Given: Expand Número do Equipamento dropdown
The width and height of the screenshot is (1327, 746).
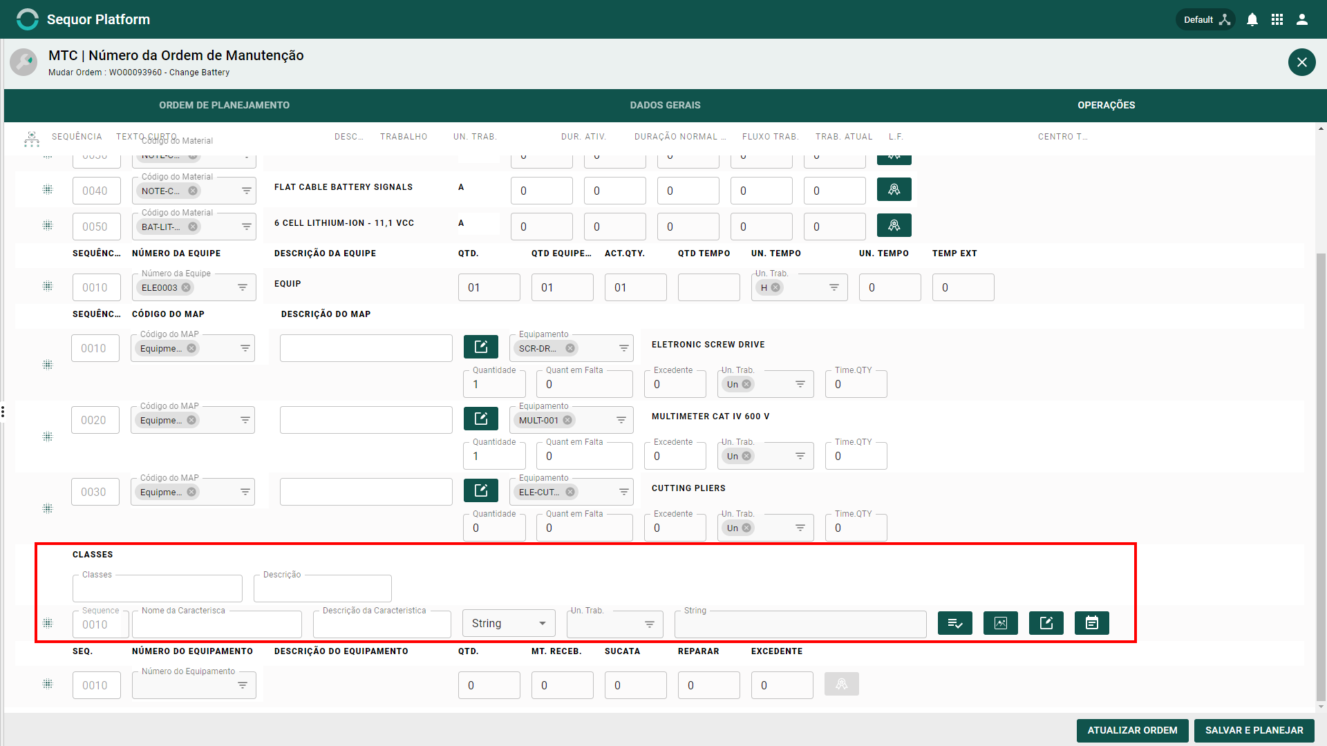Looking at the screenshot, I should click(243, 685).
